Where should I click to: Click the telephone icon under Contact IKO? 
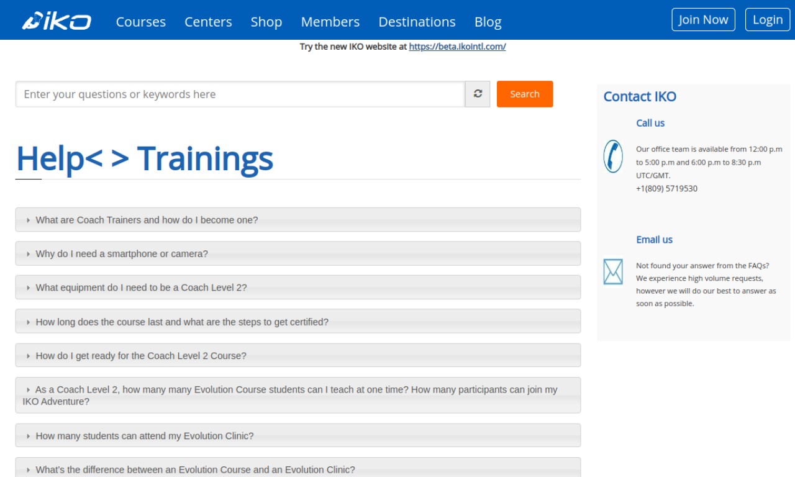(x=613, y=157)
